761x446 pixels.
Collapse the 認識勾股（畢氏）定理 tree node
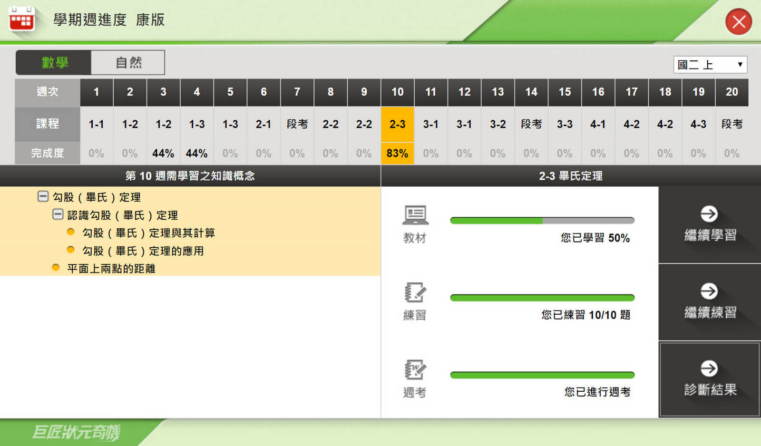pos(58,214)
